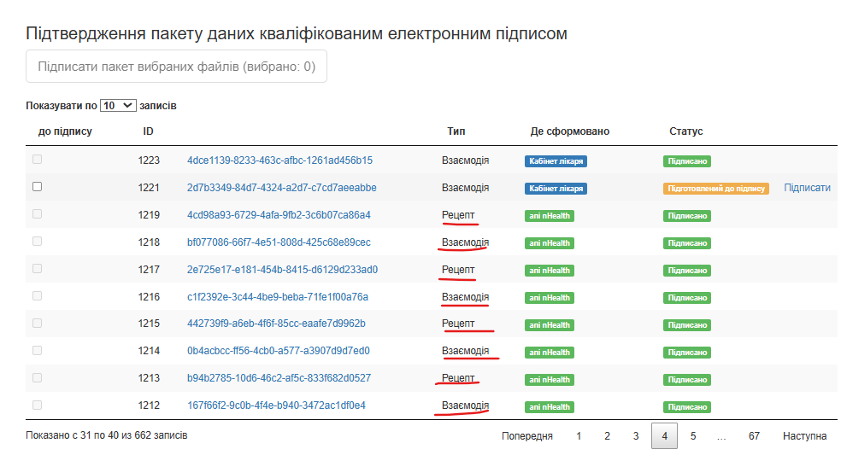Go to pagination page 5
Image resolution: width=841 pixels, height=455 pixels.
pyautogui.click(x=693, y=436)
